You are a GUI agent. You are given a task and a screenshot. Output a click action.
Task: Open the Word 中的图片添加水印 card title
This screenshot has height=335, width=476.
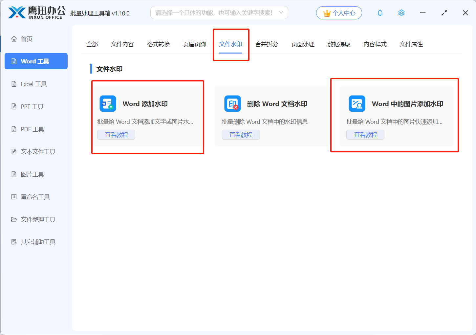tap(407, 104)
